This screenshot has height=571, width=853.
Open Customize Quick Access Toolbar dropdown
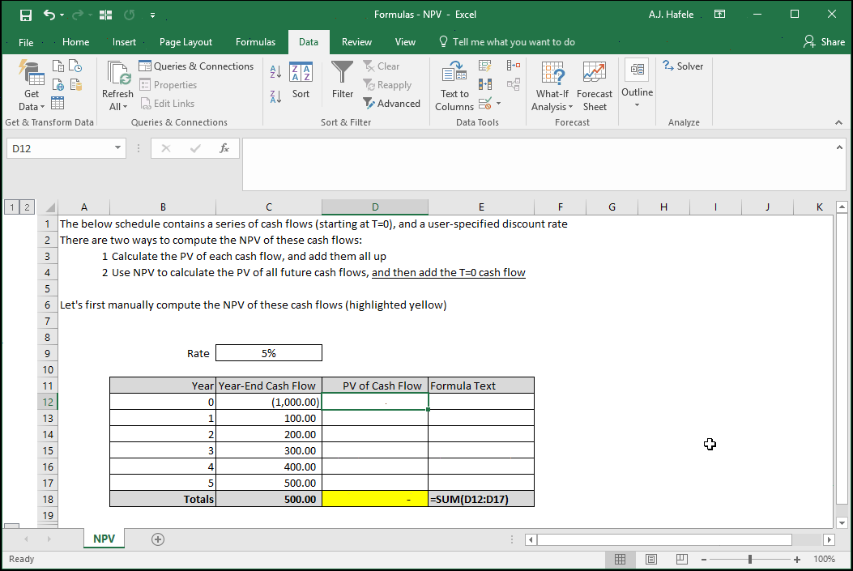point(153,15)
